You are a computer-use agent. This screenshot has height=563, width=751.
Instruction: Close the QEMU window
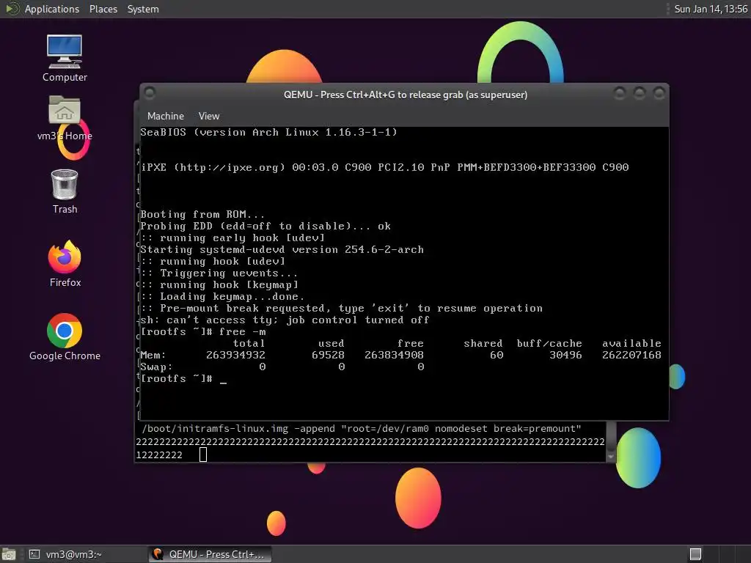click(659, 93)
